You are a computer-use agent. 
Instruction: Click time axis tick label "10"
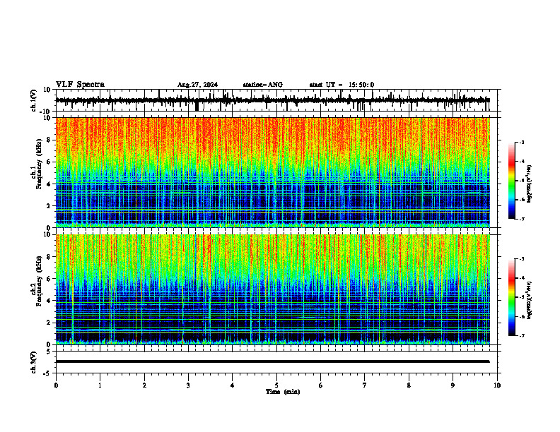point(497,385)
